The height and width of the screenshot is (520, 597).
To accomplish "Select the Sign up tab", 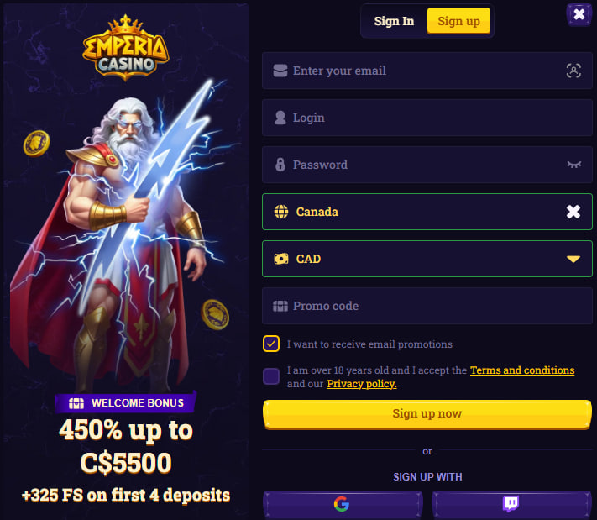I will pos(458,21).
